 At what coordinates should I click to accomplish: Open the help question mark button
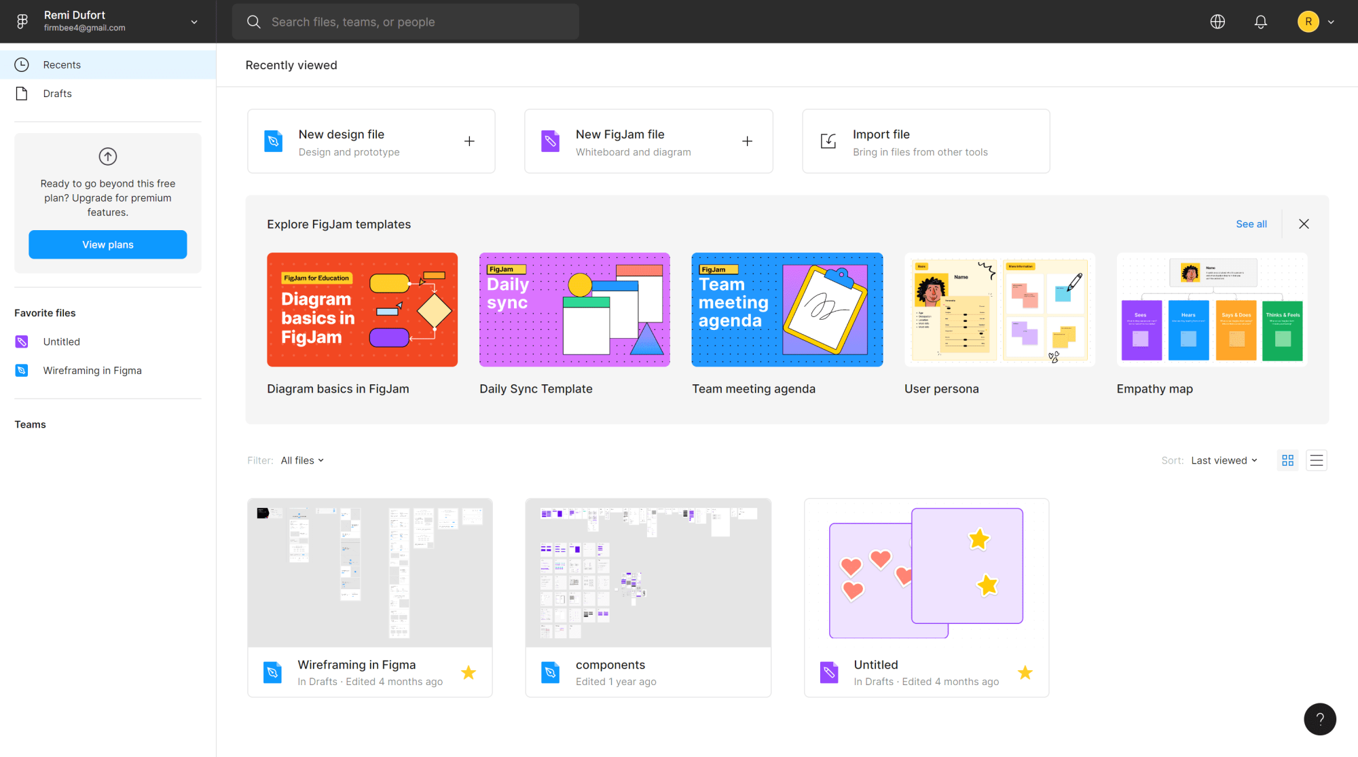tap(1320, 719)
